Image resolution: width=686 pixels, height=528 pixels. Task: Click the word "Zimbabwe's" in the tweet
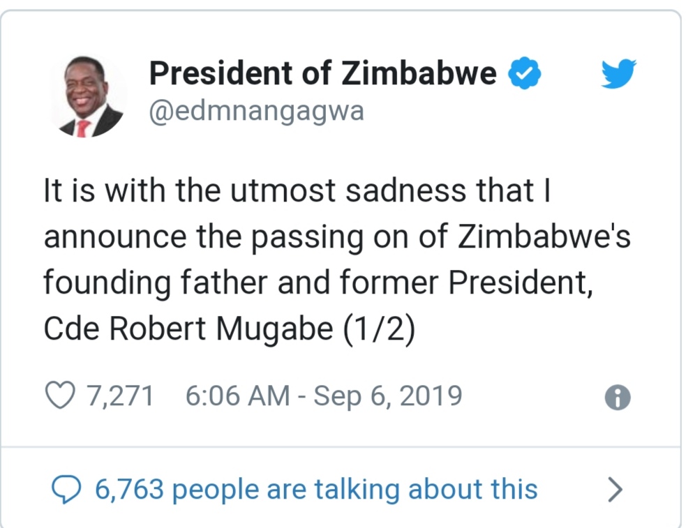[x=544, y=238]
